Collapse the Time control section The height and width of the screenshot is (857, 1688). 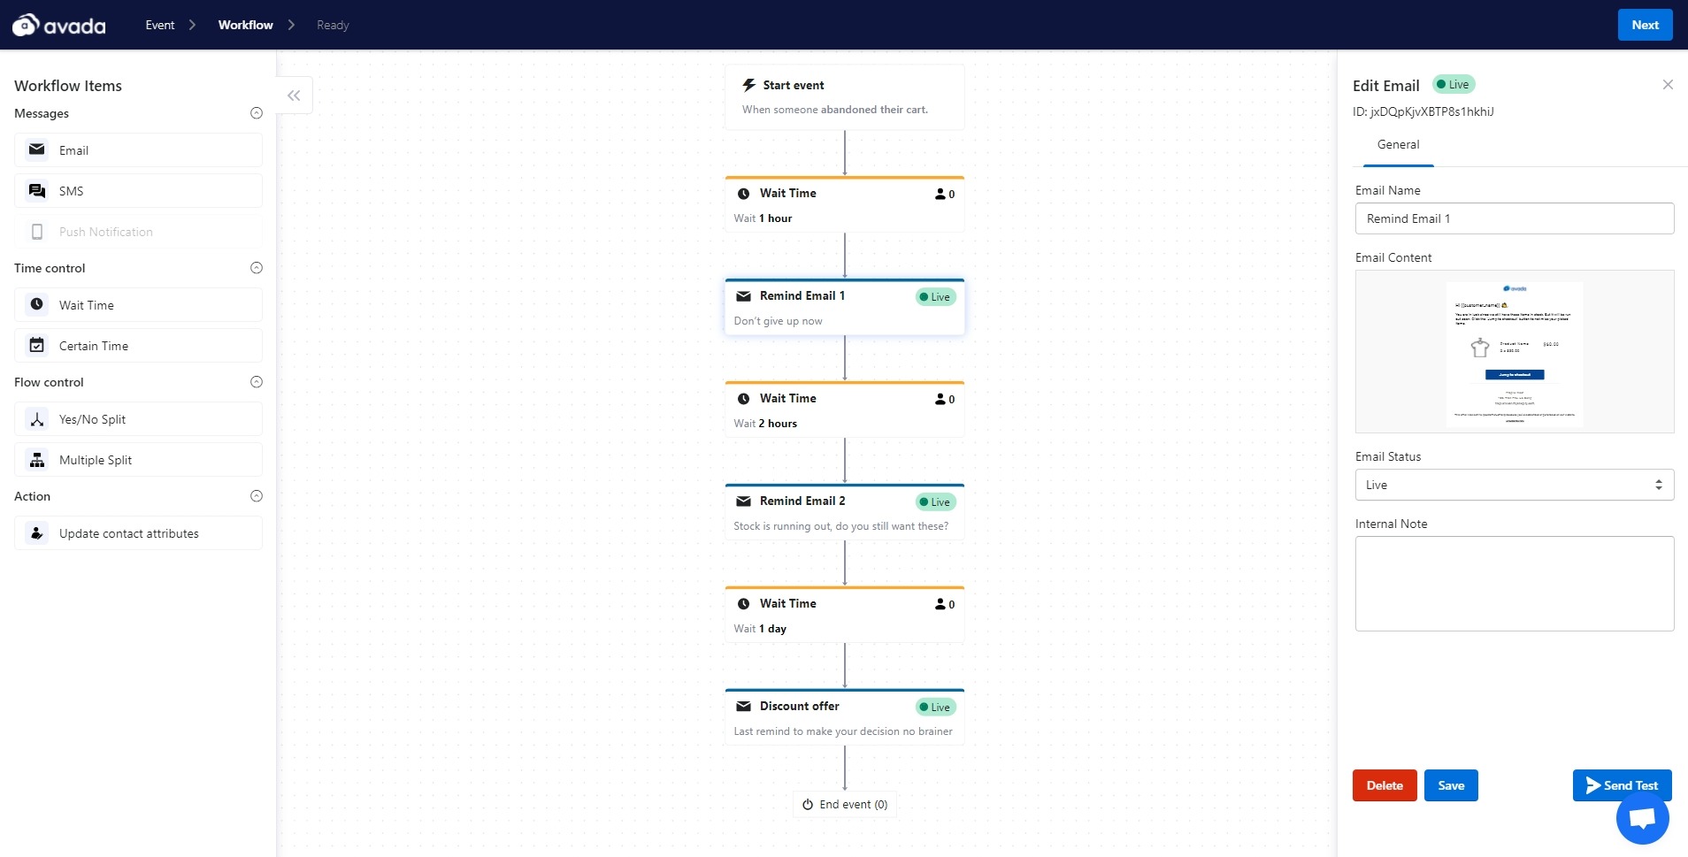(257, 268)
